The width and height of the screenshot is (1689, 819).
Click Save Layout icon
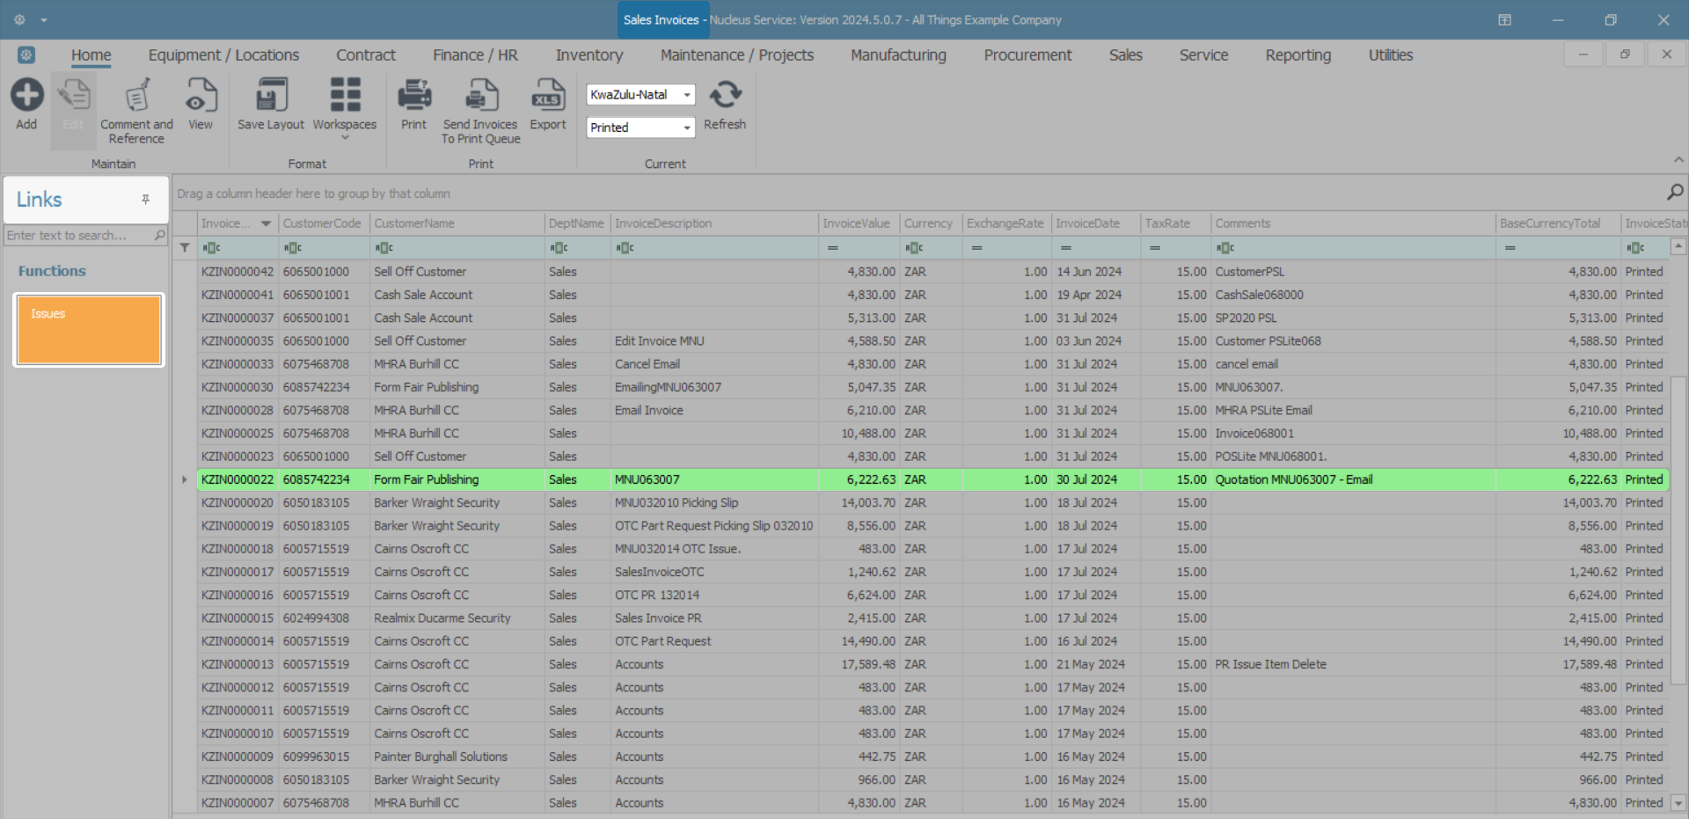[x=271, y=95]
